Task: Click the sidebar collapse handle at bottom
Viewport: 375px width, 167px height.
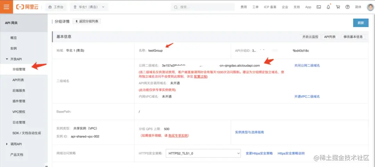Action: (x=46, y=166)
